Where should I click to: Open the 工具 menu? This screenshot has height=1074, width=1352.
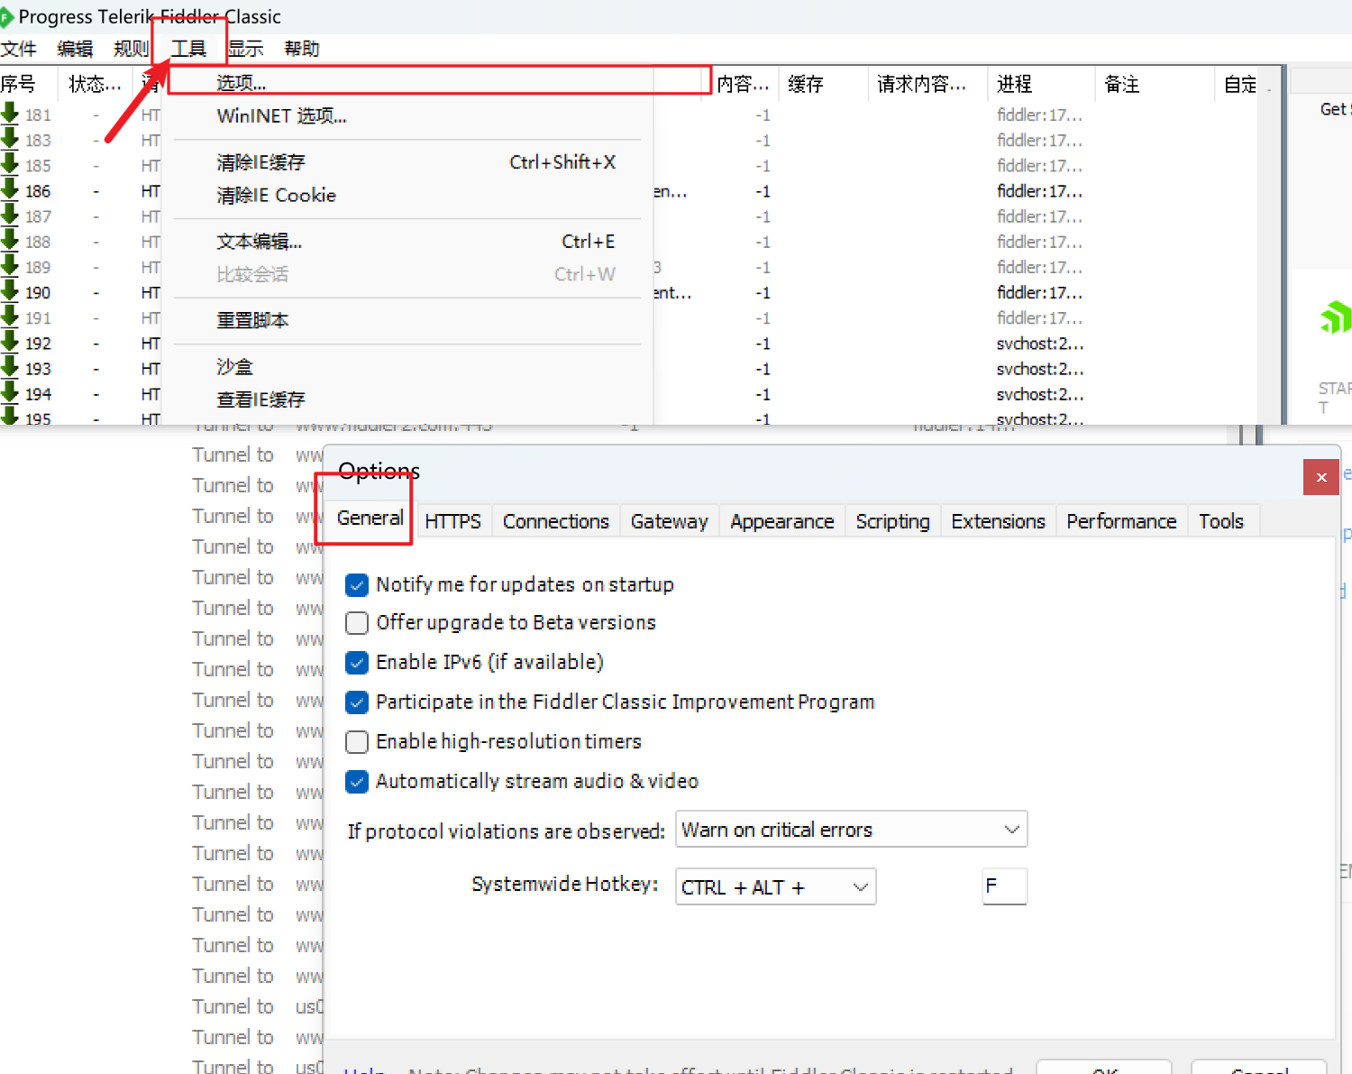click(x=188, y=49)
